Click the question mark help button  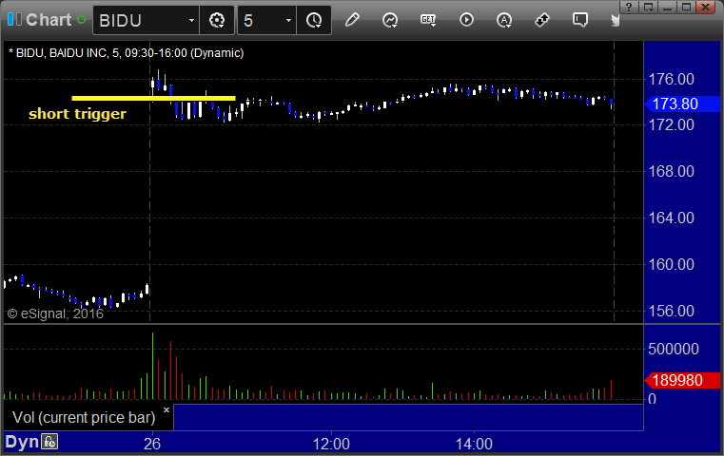(x=629, y=7)
